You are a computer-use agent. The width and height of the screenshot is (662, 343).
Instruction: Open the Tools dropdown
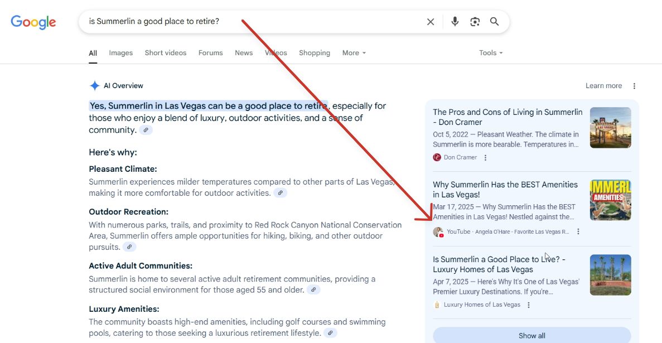coord(491,53)
